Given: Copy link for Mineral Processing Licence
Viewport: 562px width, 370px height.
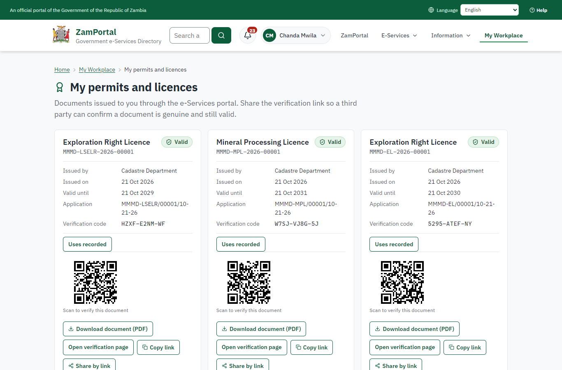Looking at the screenshot, I should (x=311, y=347).
